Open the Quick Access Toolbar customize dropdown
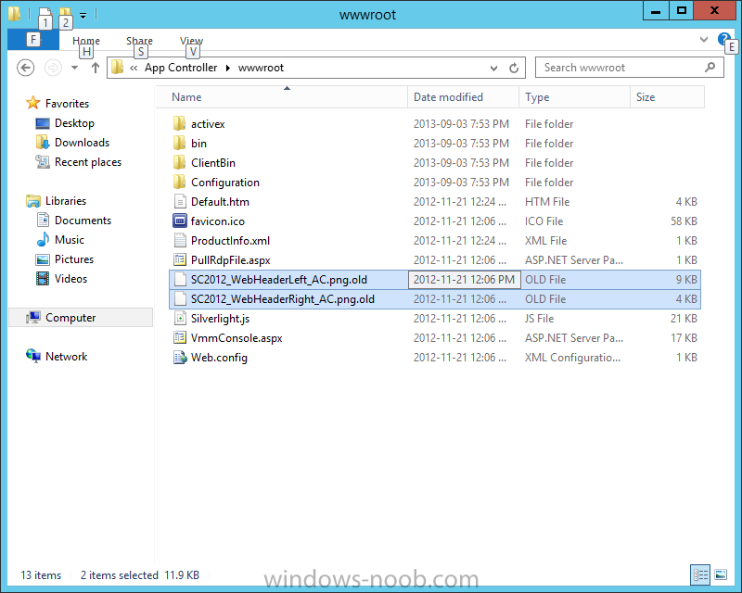The width and height of the screenshot is (742, 593). [83, 15]
